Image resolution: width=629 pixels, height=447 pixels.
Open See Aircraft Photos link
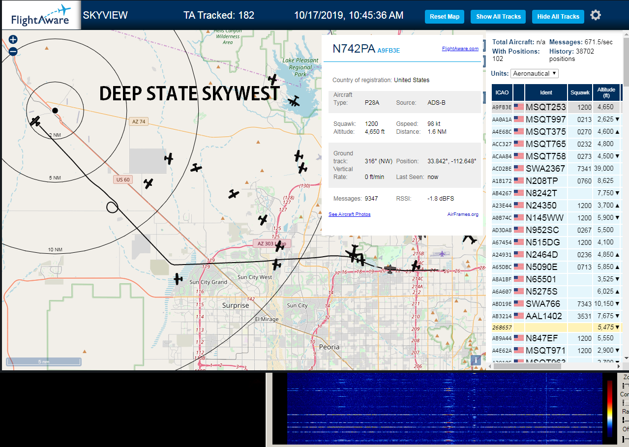[350, 214]
